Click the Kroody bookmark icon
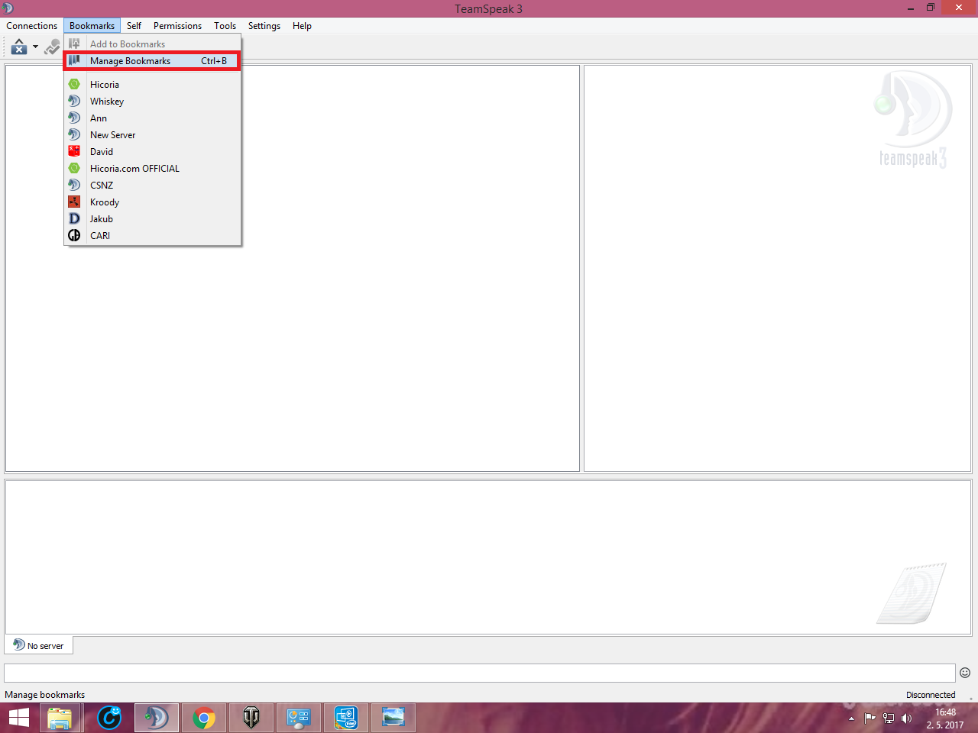Screen dimensions: 978x733 pyautogui.click(x=74, y=202)
